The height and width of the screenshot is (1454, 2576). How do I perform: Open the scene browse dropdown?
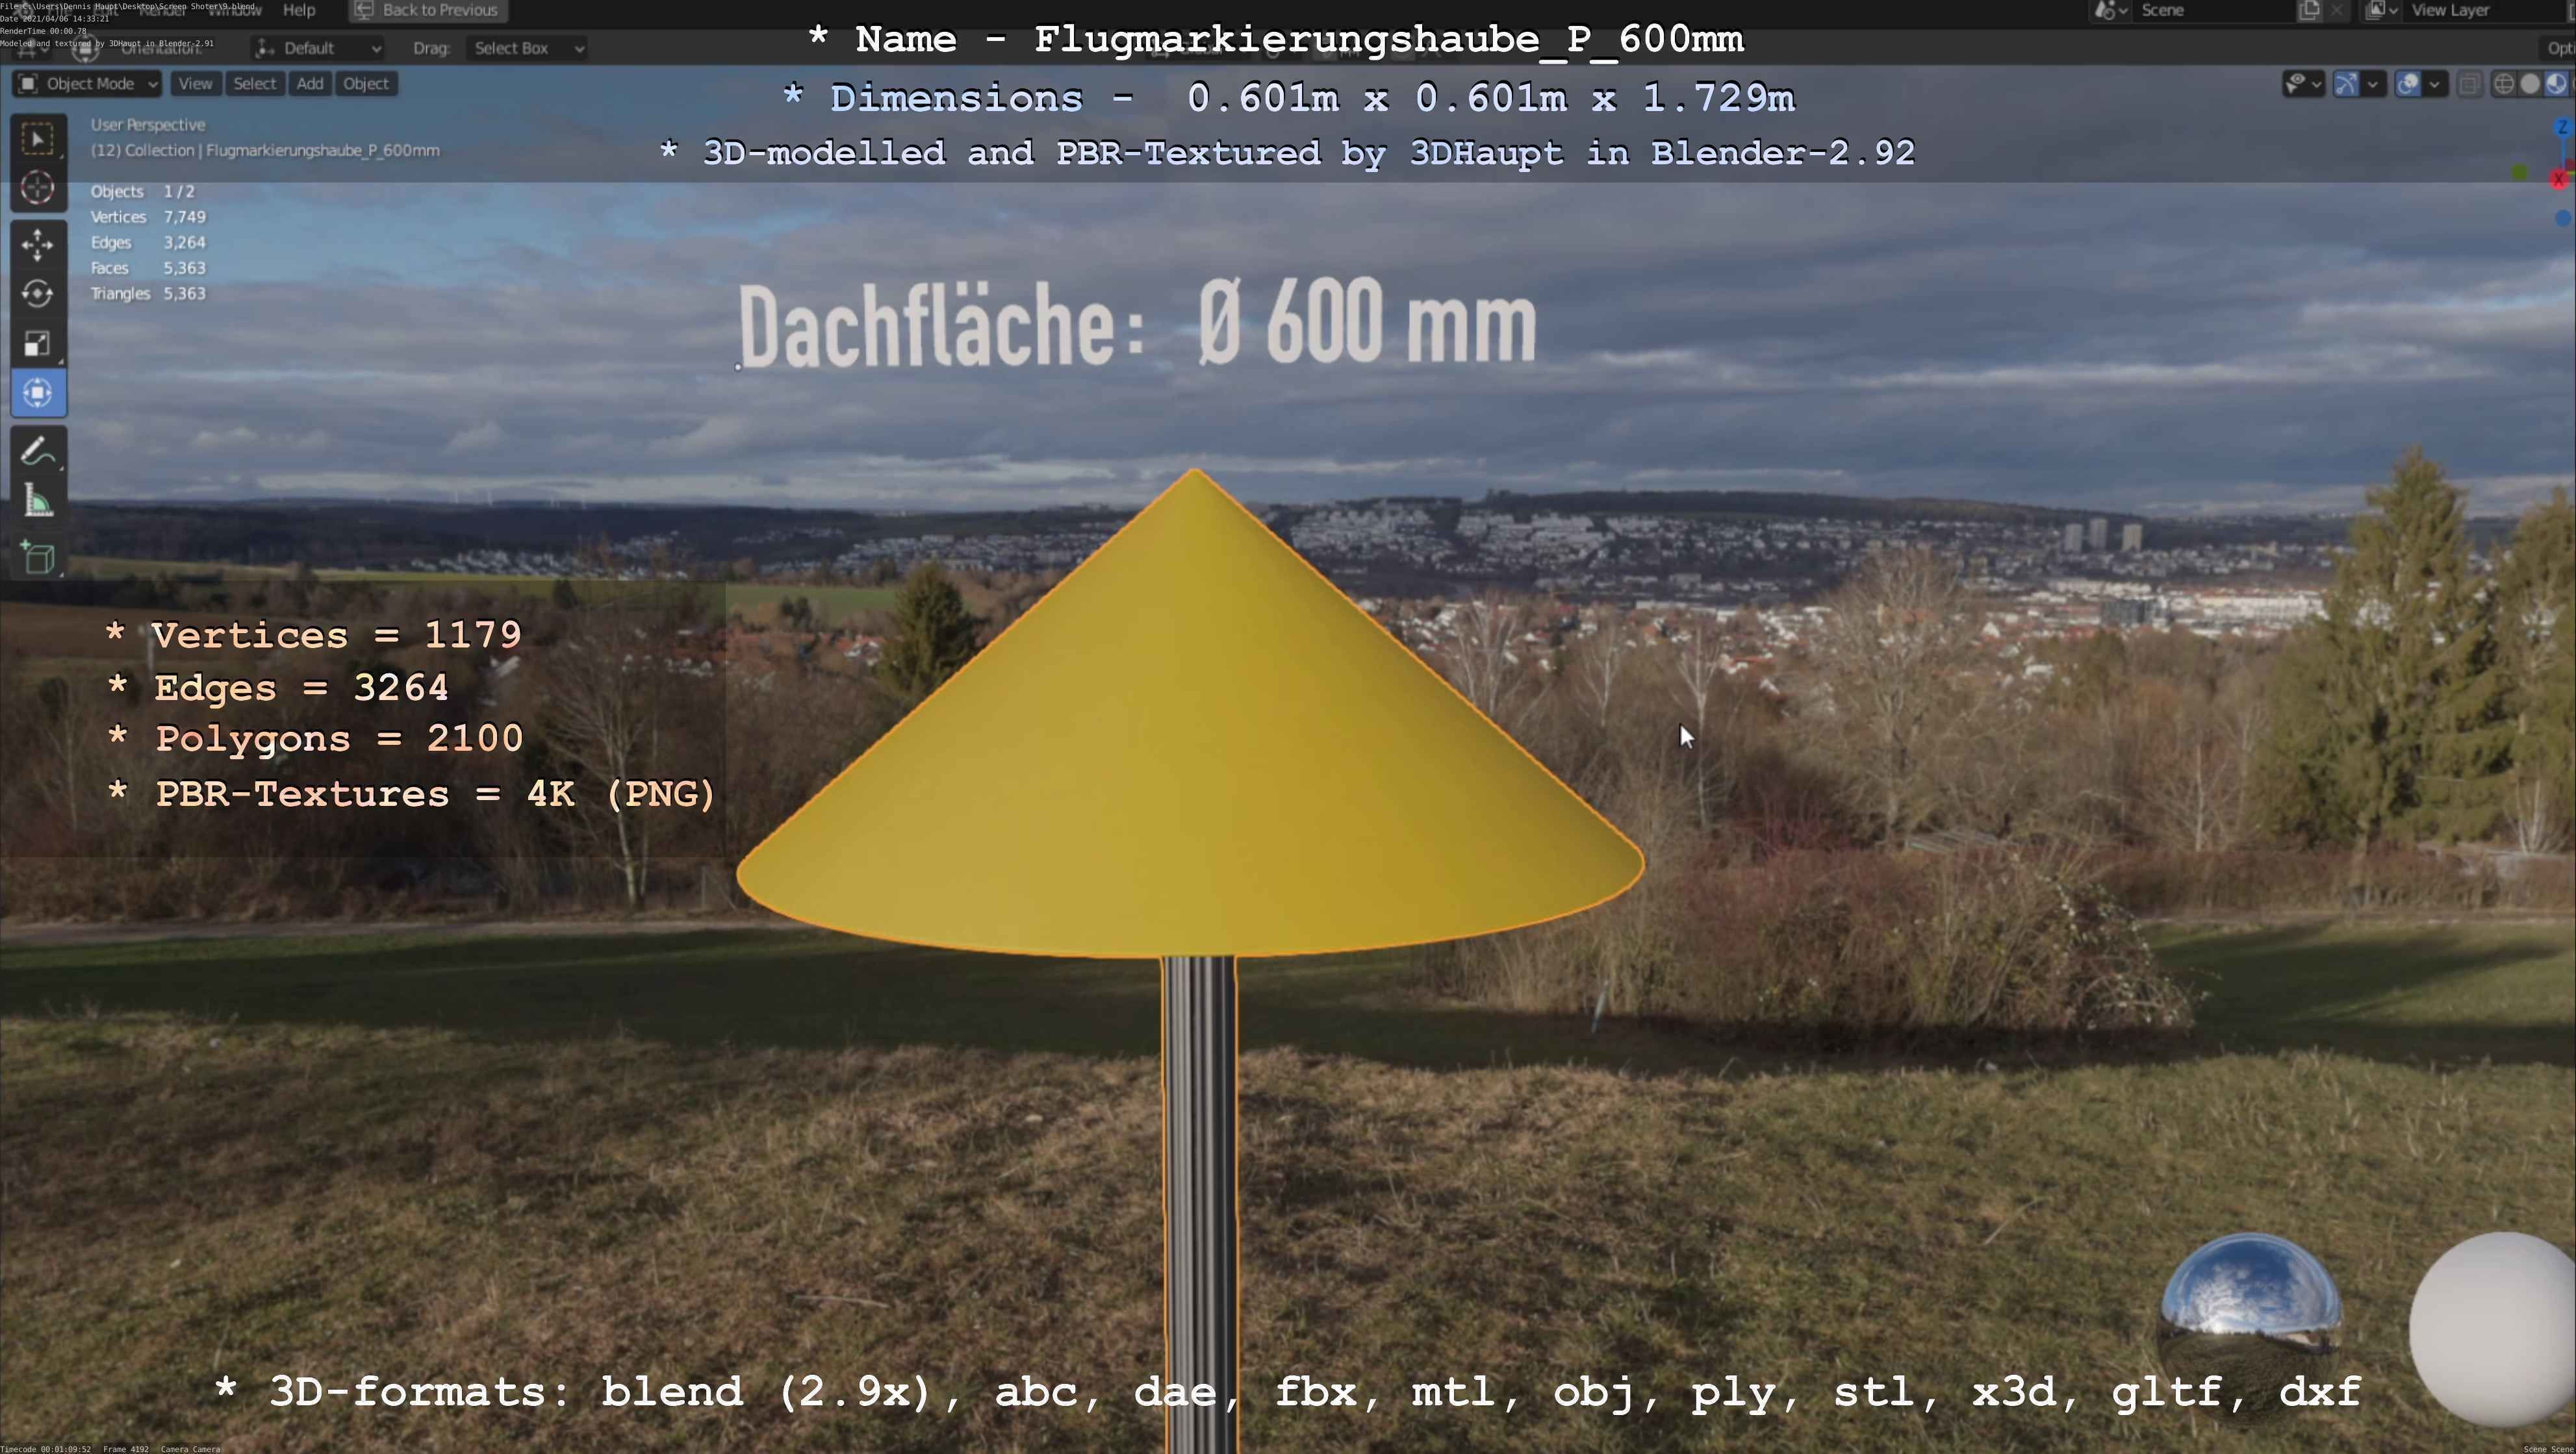tap(2111, 10)
